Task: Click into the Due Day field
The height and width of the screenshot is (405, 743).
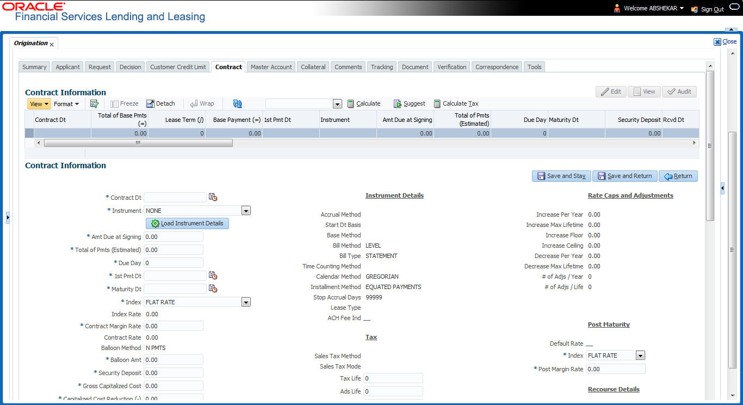Action: pyautogui.click(x=174, y=263)
